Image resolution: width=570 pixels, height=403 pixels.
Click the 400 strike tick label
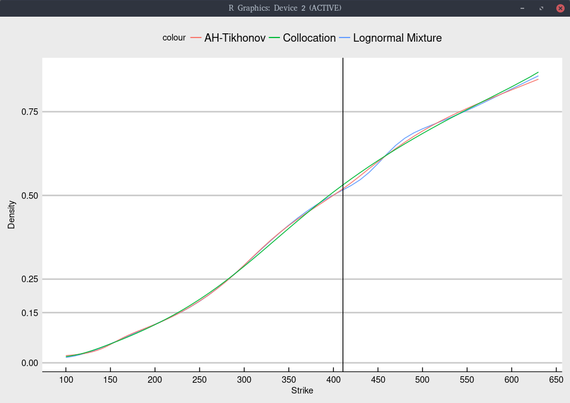click(334, 380)
